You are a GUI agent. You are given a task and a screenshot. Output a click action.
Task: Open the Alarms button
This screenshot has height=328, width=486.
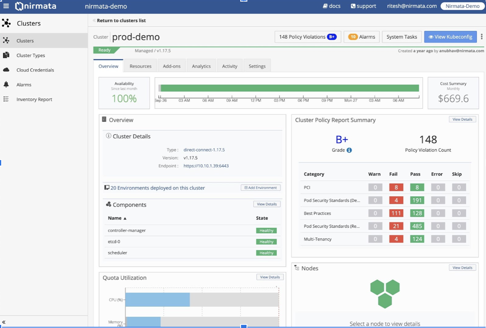(x=362, y=37)
